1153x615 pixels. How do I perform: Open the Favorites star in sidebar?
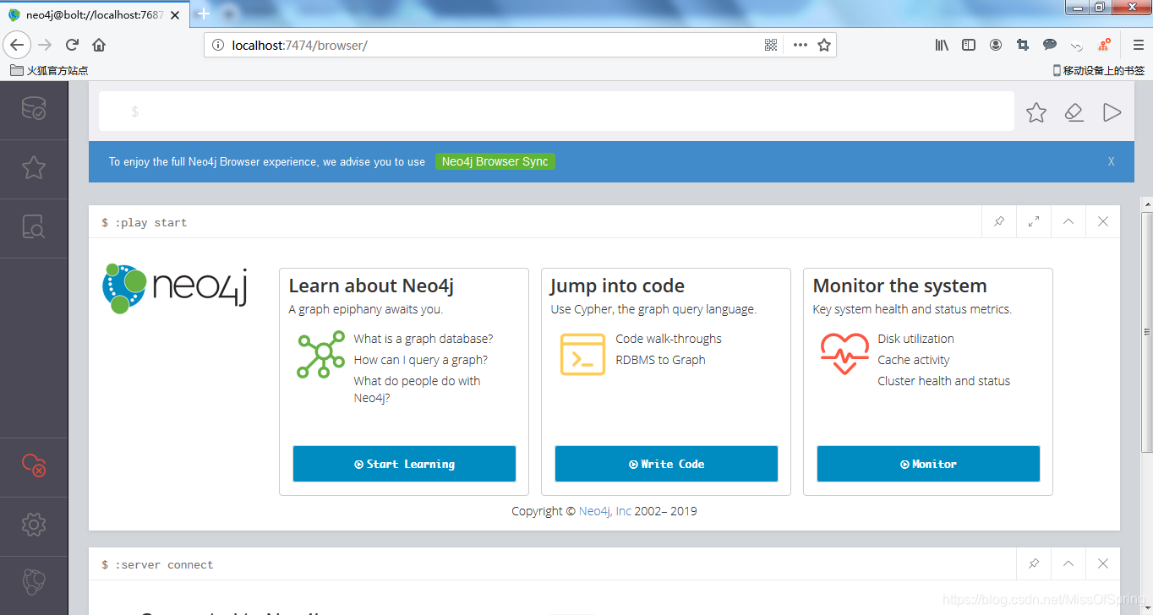[x=34, y=168]
